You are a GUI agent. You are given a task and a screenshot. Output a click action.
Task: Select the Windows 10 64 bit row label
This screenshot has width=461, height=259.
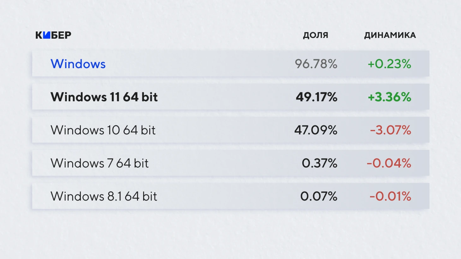[x=103, y=130]
